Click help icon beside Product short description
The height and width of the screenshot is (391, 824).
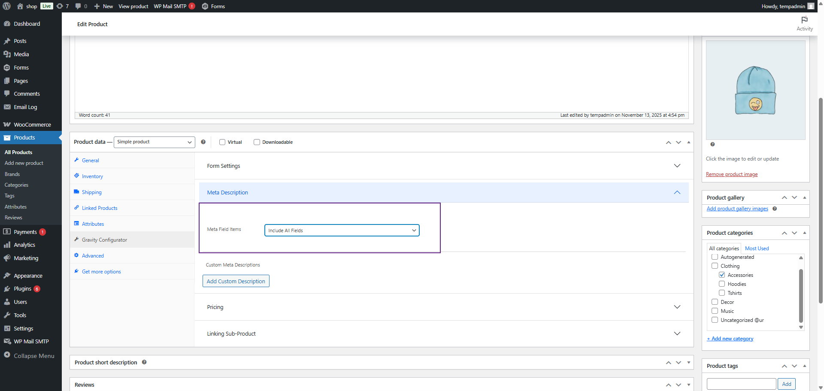pos(144,362)
